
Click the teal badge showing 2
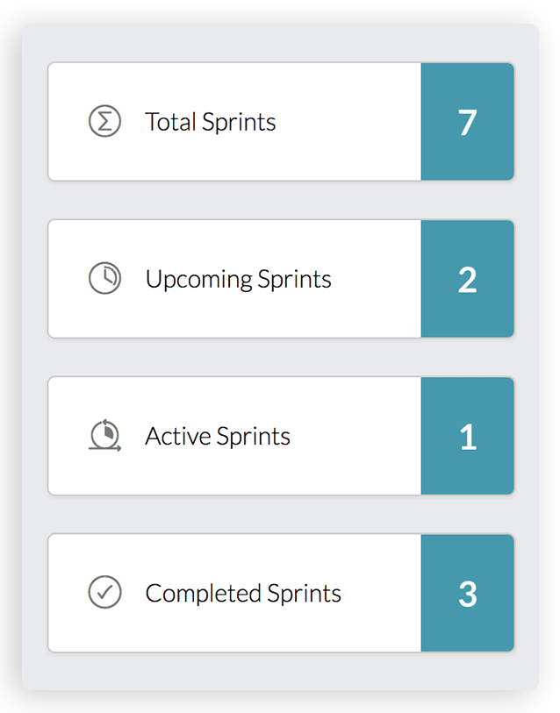point(468,278)
